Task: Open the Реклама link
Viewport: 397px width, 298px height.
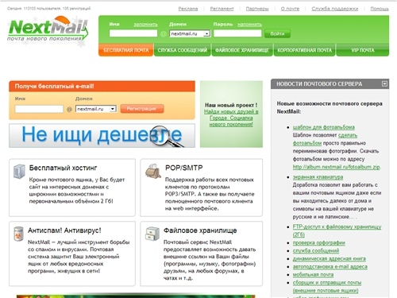Action: (188, 9)
